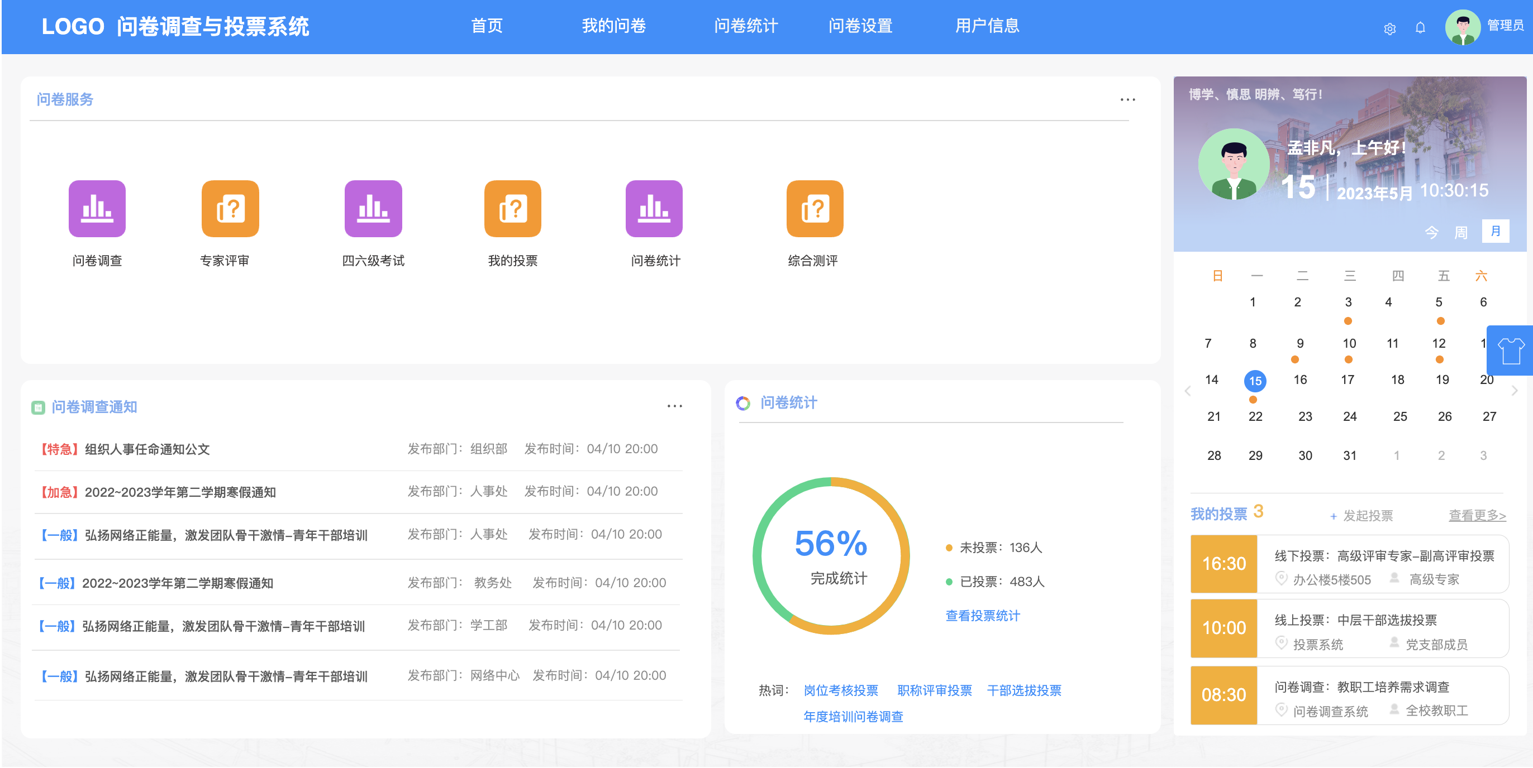
Task: Open the 四六级考试 service icon
Action: click(x=373, y=209)
